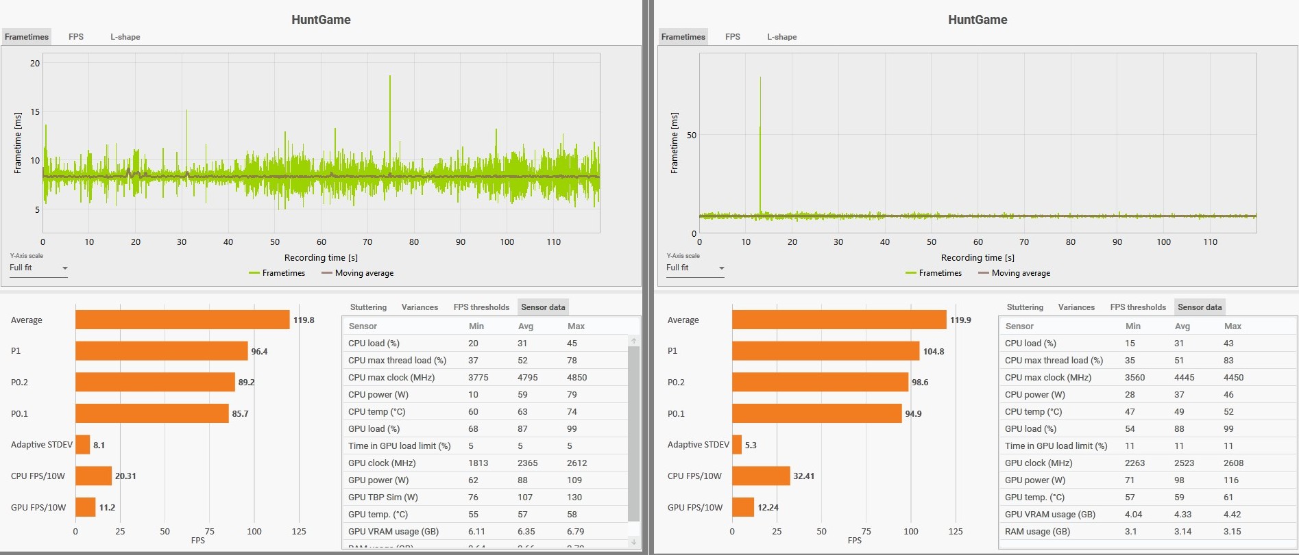Switch to Stuttering tab in left panel
This screenshot has width=1299, height=555.
point(368,307)
